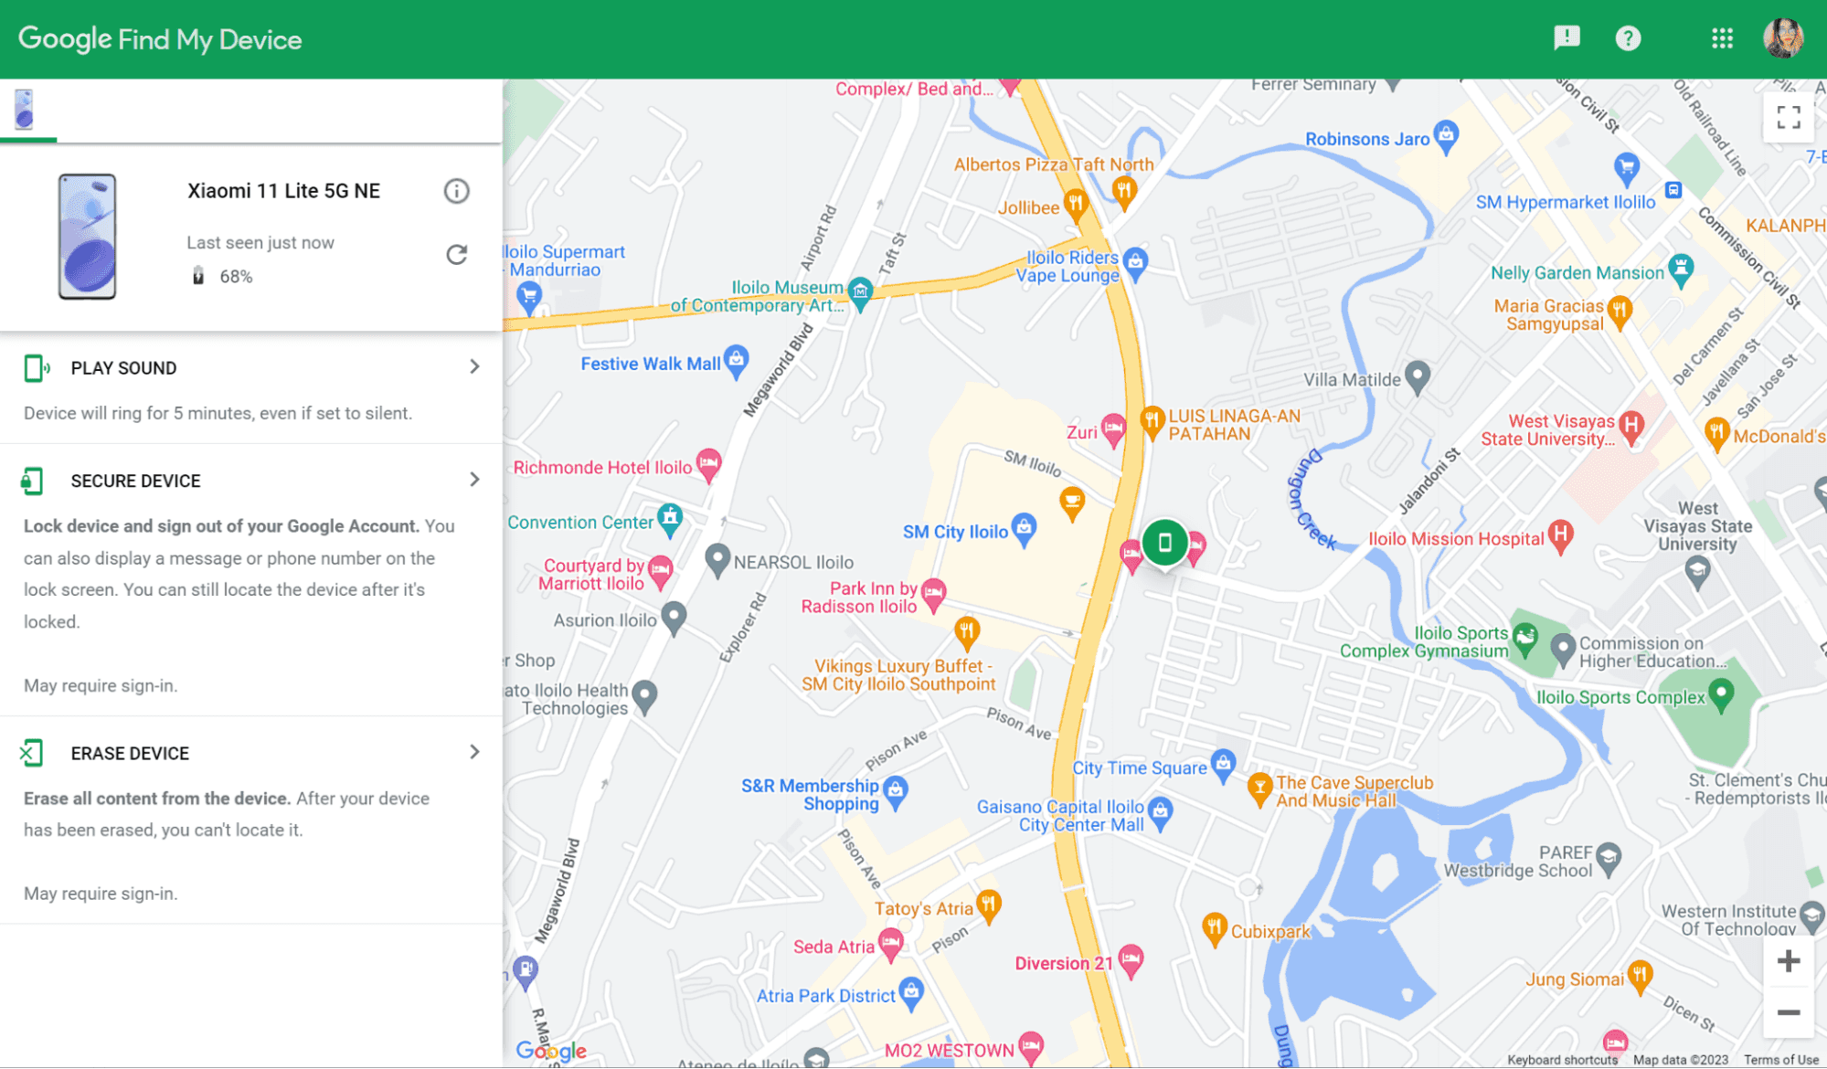Select the Diversion 21 hotel pin

(x=1131, y=960)
